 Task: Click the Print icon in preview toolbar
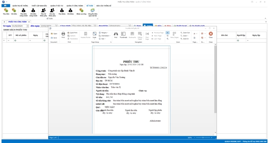[x=63, y=35]
